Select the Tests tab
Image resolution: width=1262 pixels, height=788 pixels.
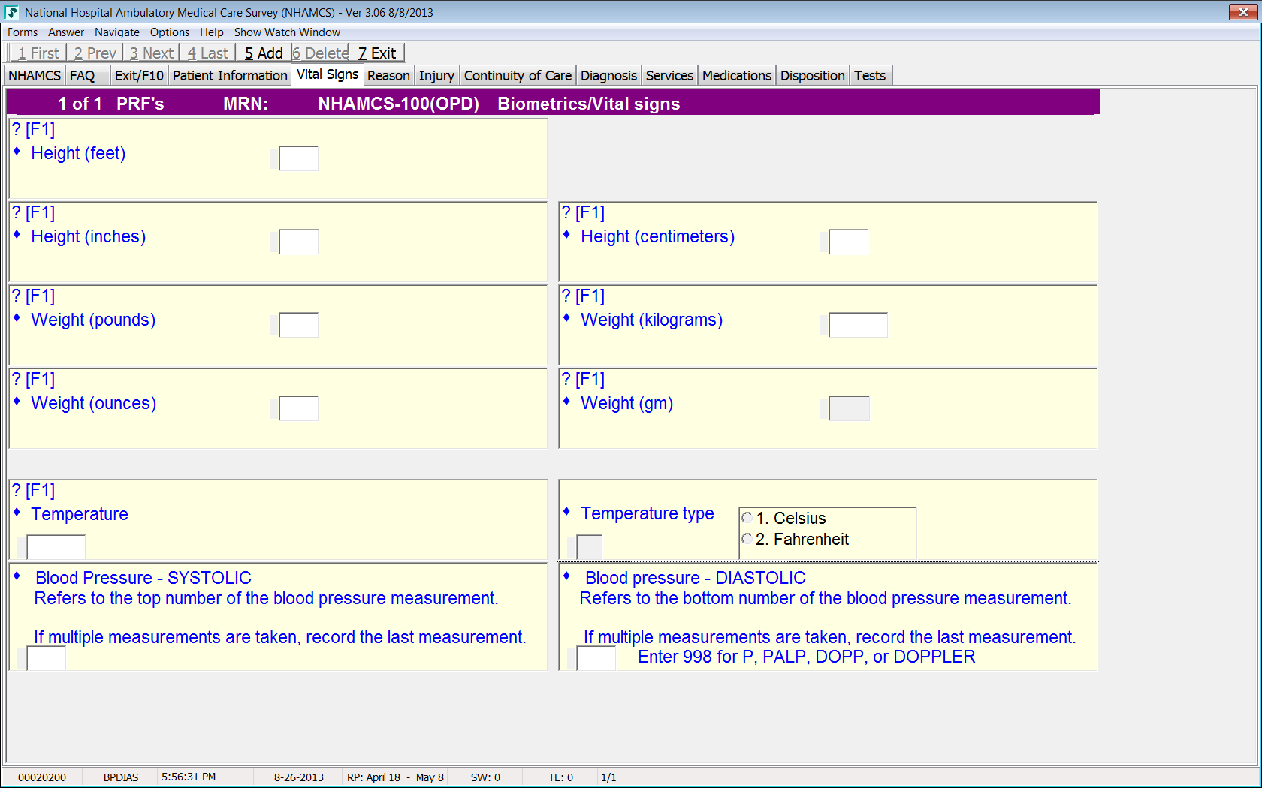point(870,76)
